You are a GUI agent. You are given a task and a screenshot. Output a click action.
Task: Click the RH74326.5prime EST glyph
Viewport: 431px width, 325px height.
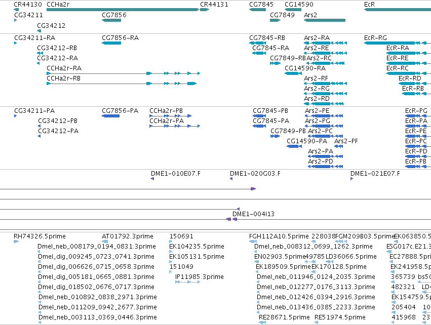(16, 241)
